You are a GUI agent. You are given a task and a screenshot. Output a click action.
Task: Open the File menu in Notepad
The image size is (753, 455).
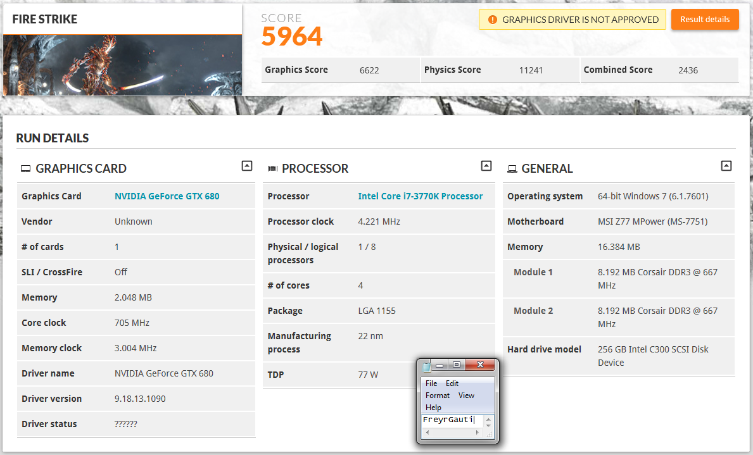431,383
